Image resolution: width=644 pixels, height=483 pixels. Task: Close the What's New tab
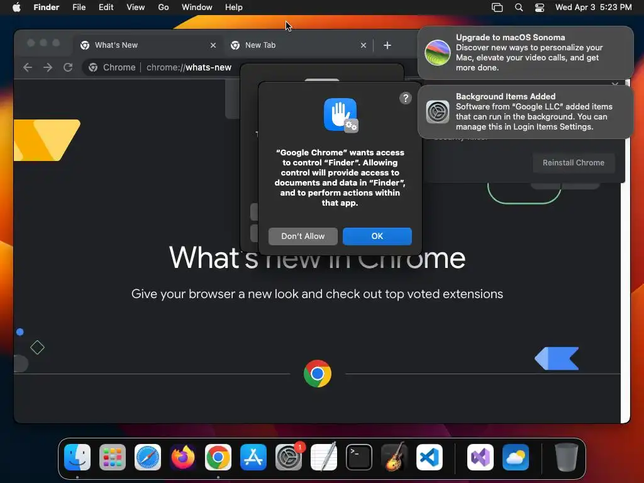coord(213,45)
